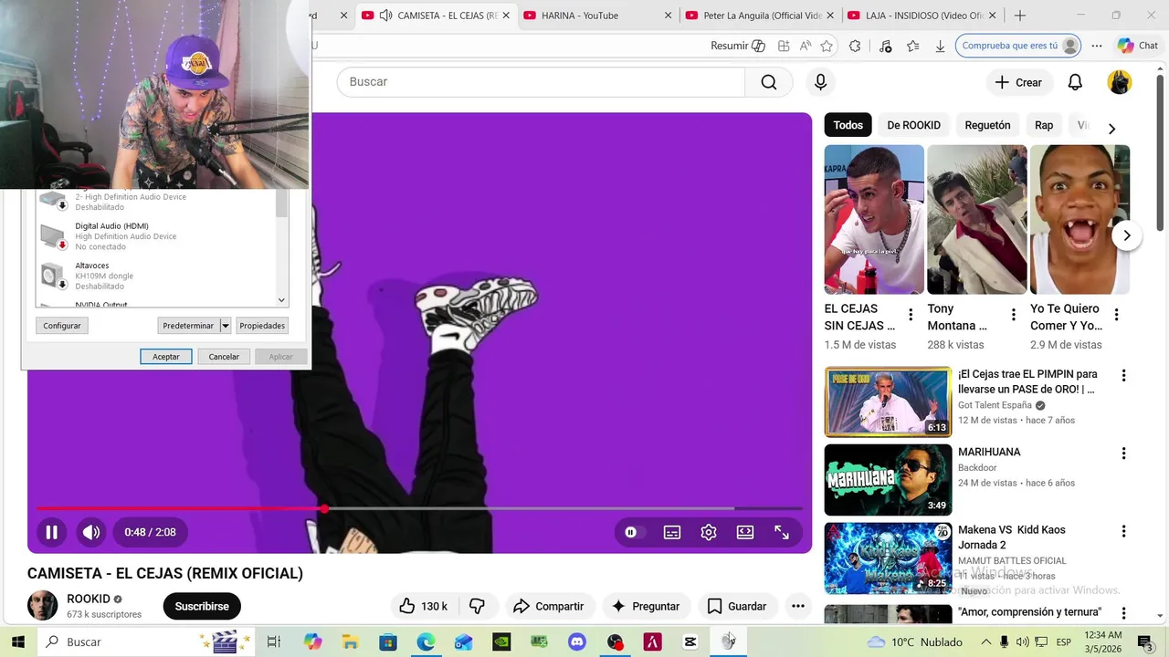The image size is (1169, 657).
Task: Open the Edge favorites list icon
Action: pyautogui.click(x=912, y=46)
